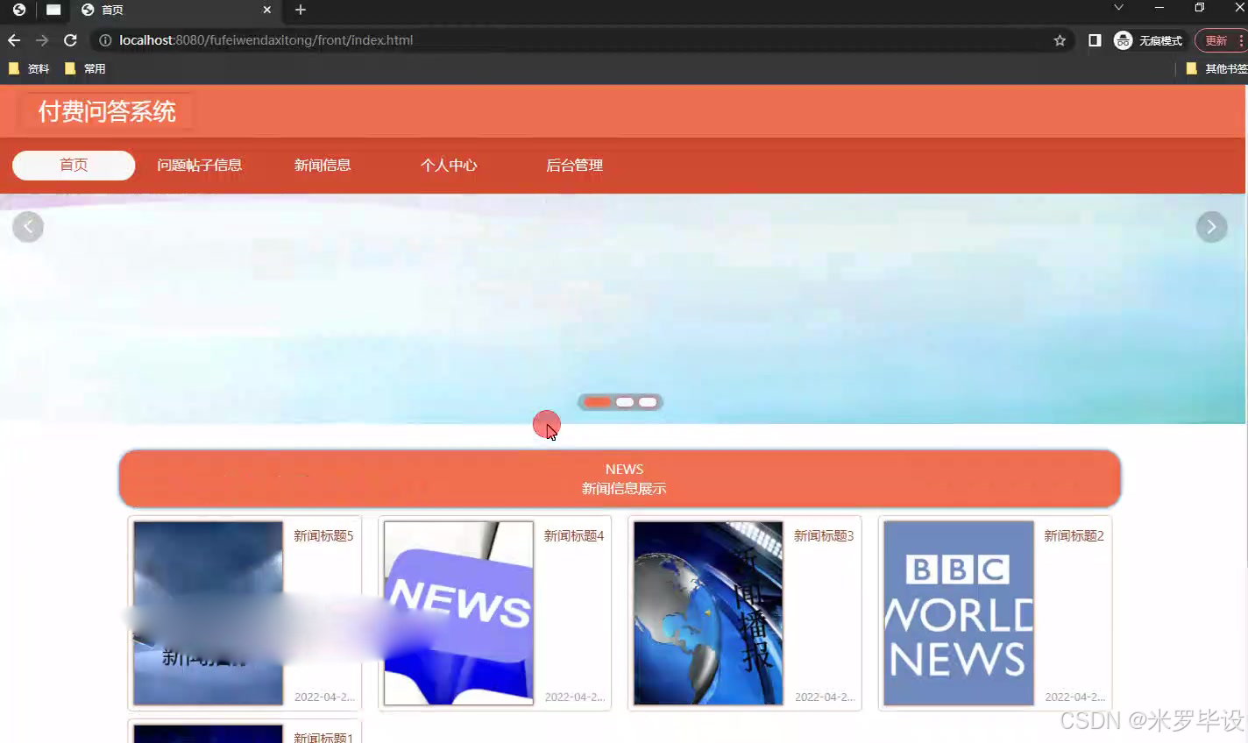Click the 新闻标题4 title text
Viewport: 1248px width, 743px height.
tap(574, 536)
